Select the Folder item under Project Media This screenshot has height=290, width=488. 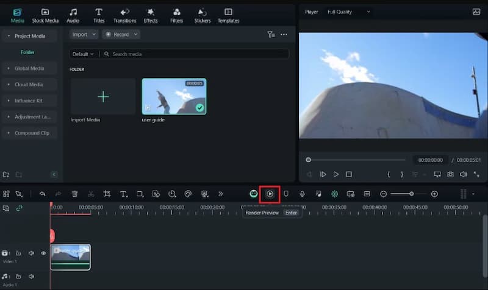coord(27,52)
